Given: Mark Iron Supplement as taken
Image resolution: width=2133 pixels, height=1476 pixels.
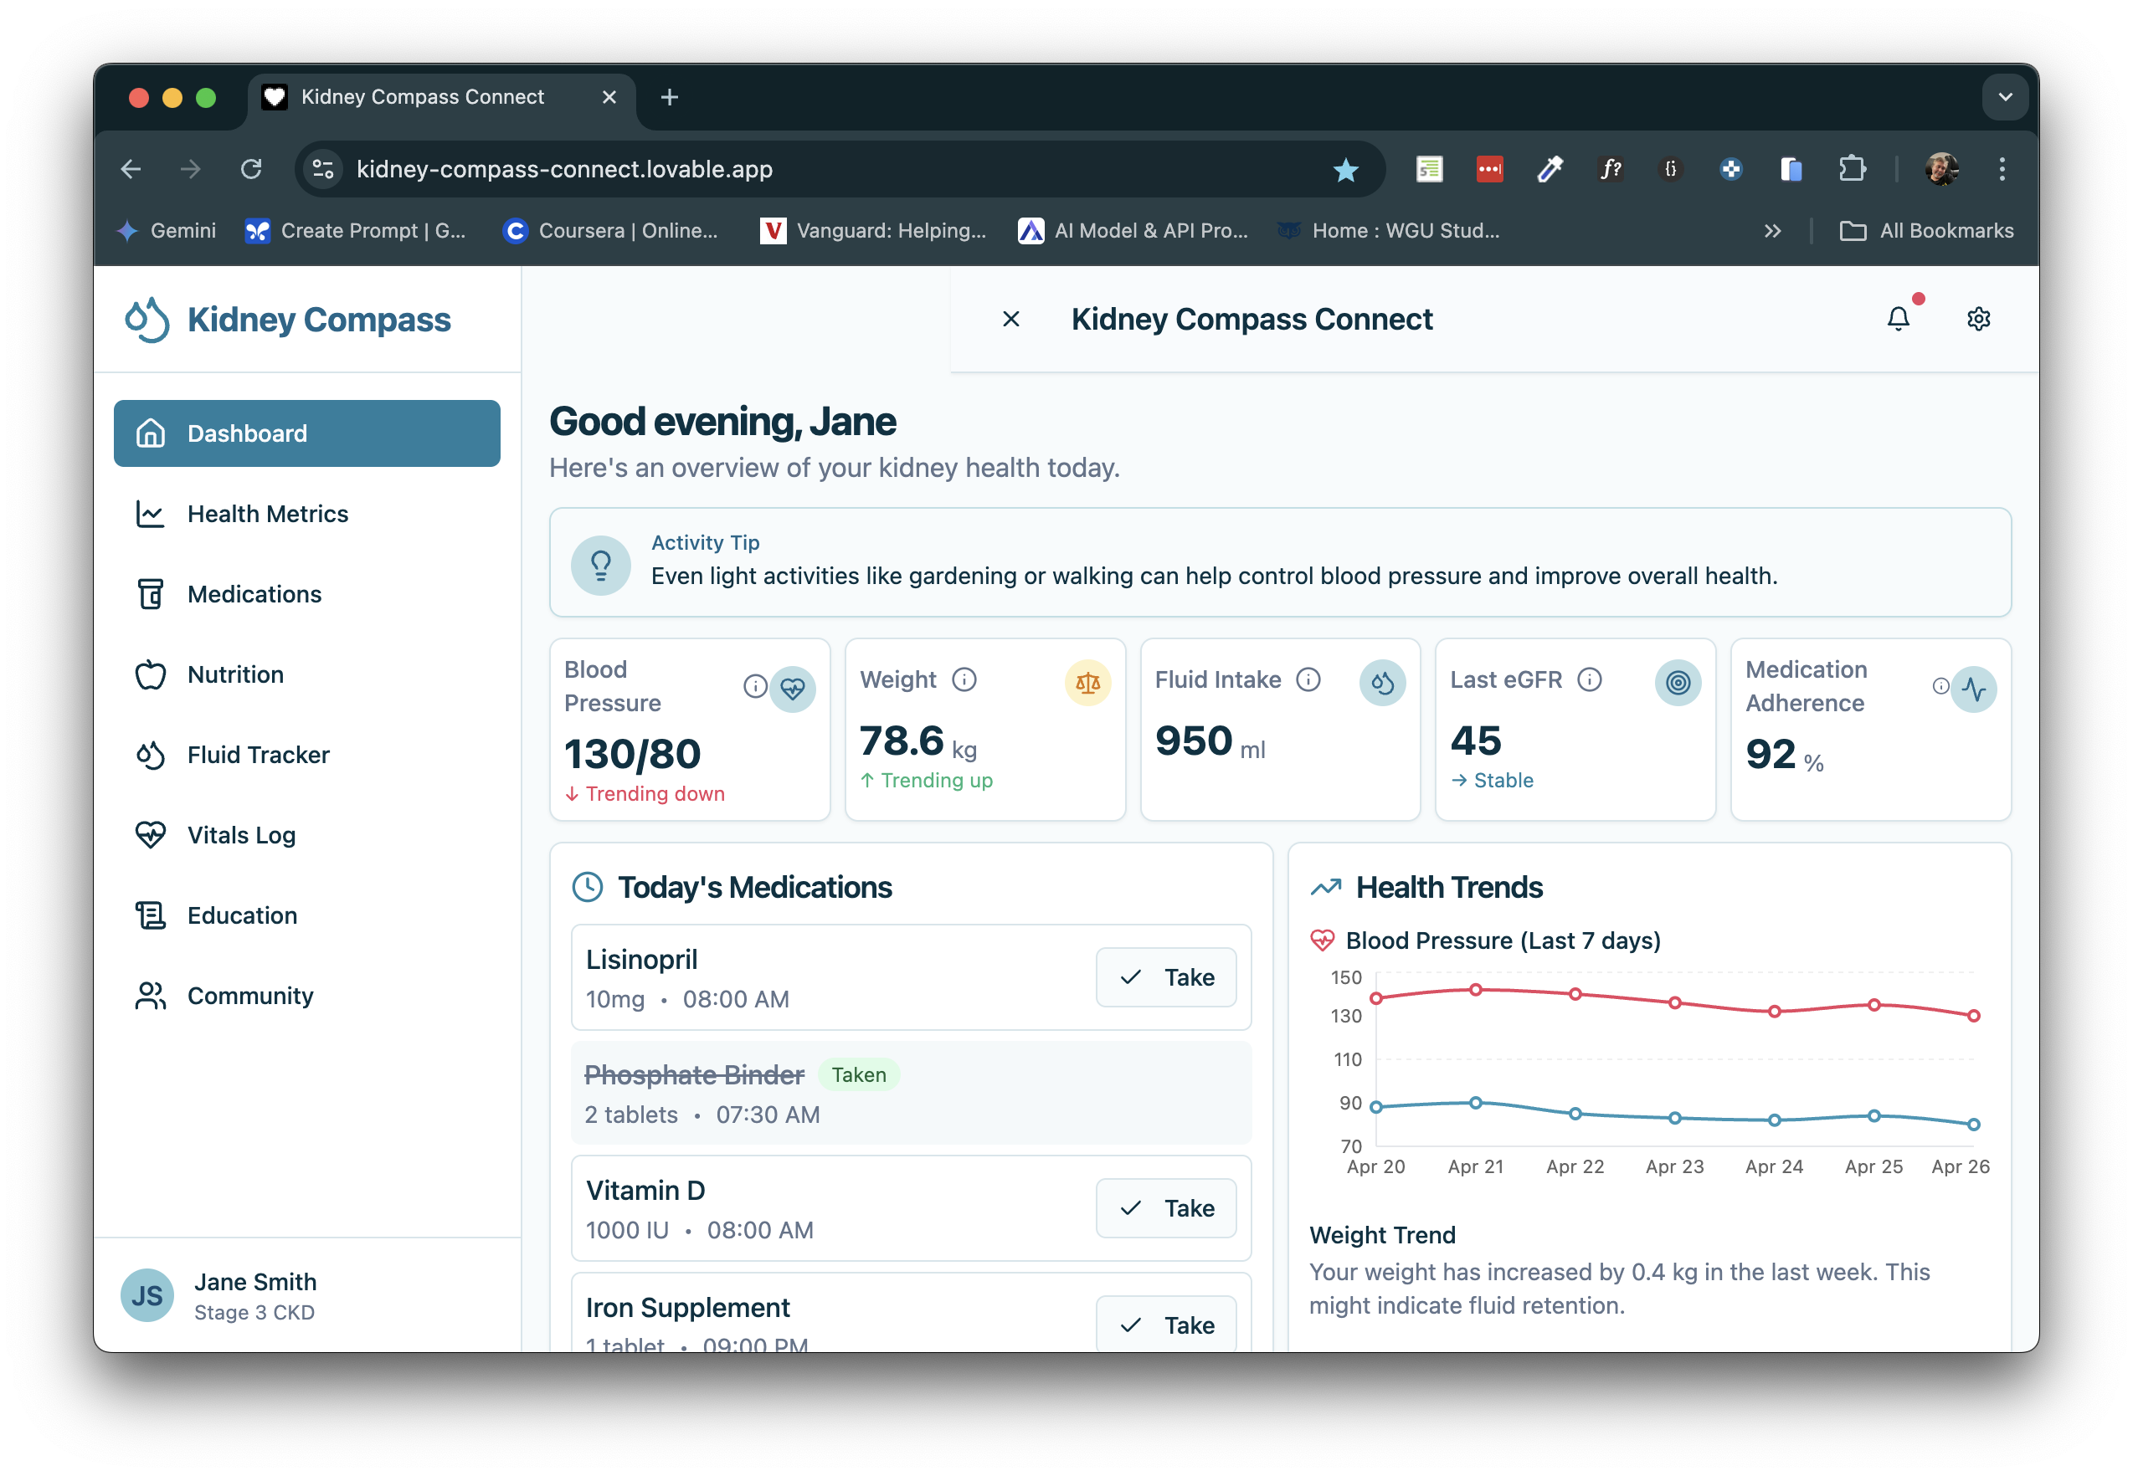Looking at the screenshot, I should click(1165, 1325).
